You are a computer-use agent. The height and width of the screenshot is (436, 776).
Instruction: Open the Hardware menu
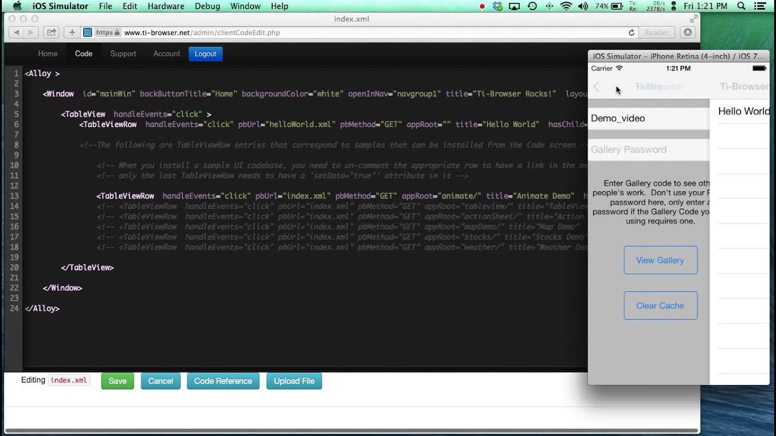(166, 6)
